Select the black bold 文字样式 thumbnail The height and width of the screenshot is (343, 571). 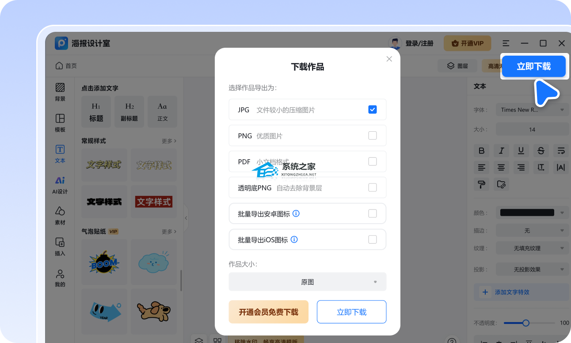click(104, 202)
